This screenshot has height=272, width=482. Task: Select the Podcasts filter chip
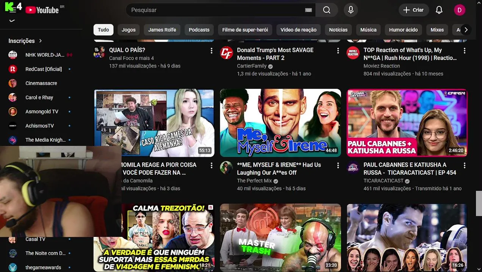click(x=199, y=30)
